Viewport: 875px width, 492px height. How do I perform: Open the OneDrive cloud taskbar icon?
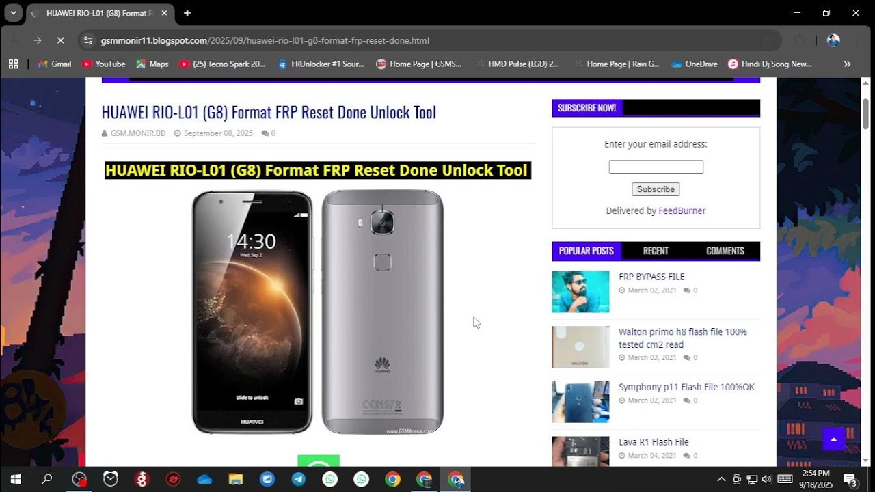tap(204, 479)
